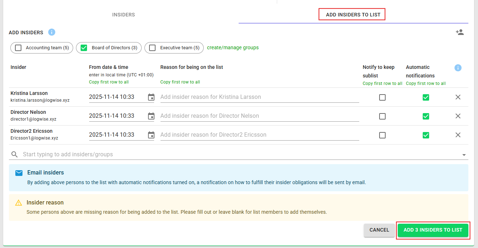Remove Director2 Ericsson row with X
This screenshot has width=478, height=248.
click(x=458, y=135)
